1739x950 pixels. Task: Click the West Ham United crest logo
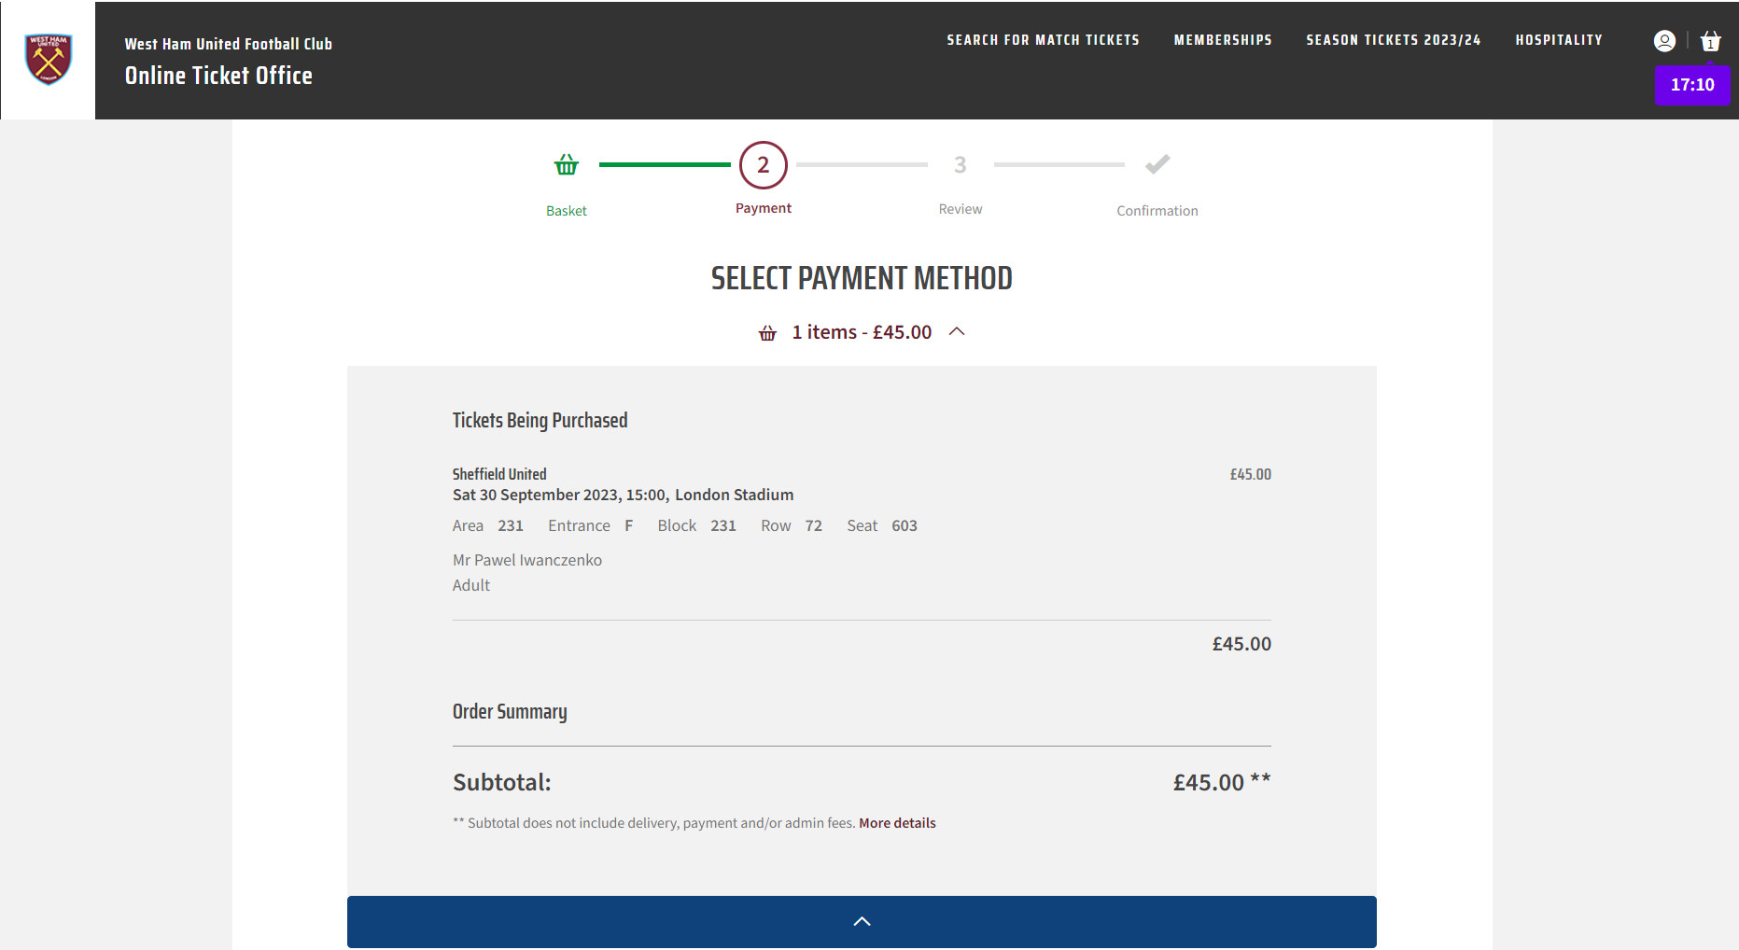49,60
